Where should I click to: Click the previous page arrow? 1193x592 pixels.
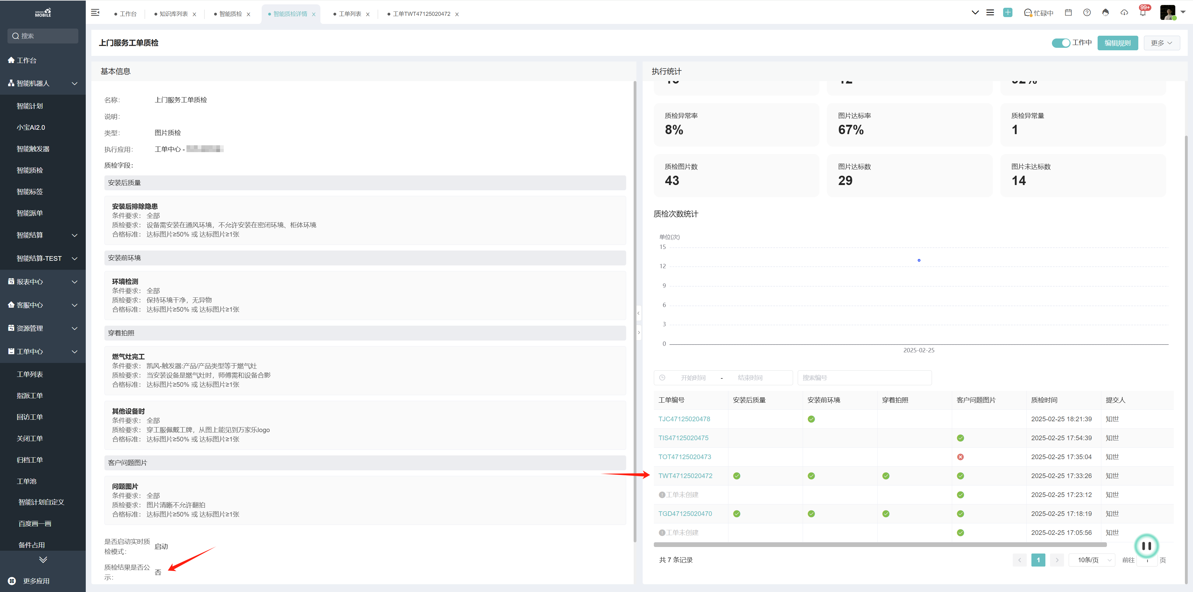click(x=1019, y=560)
